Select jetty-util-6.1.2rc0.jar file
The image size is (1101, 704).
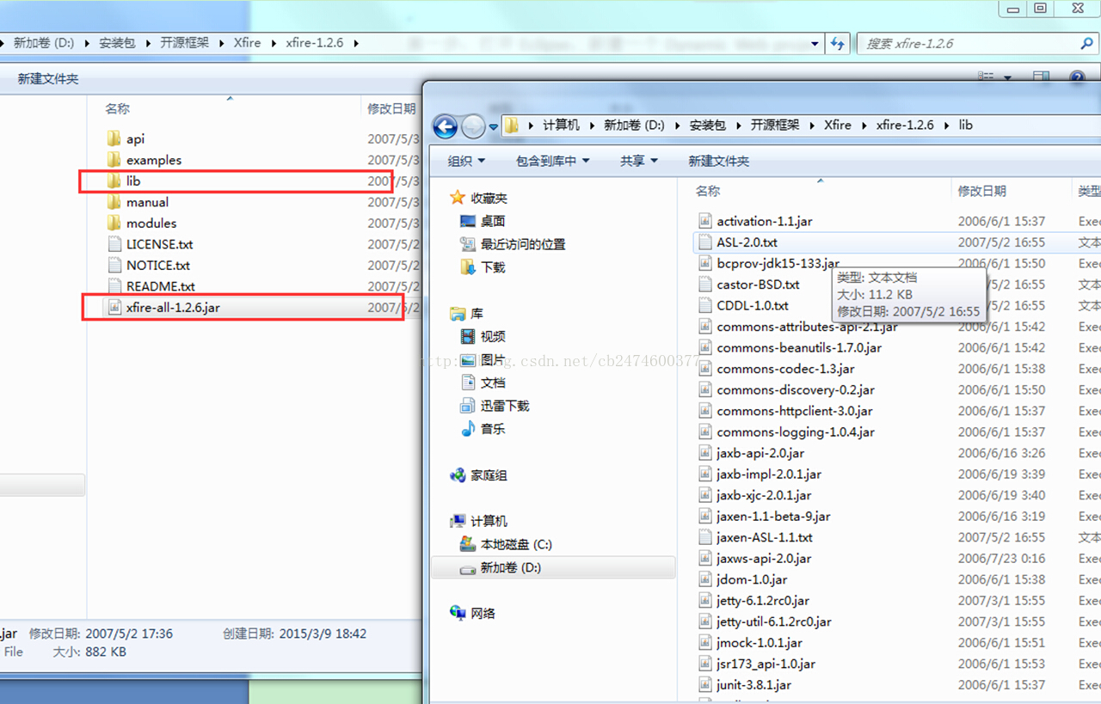(x=774, y=621)
